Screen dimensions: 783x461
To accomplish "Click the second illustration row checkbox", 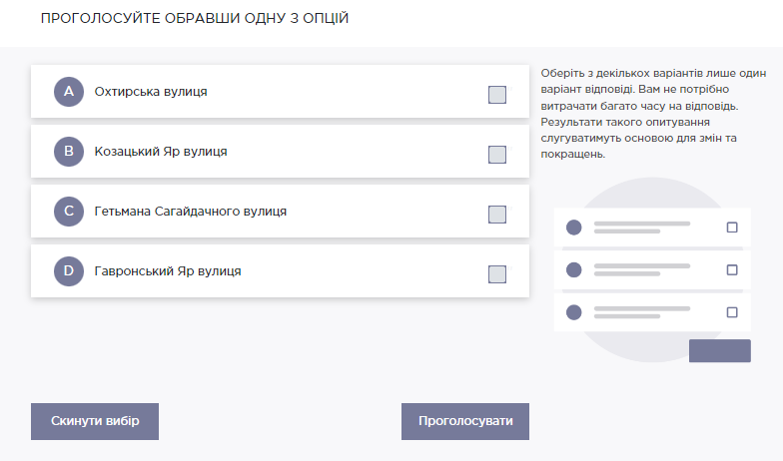I will coord(732,269).
